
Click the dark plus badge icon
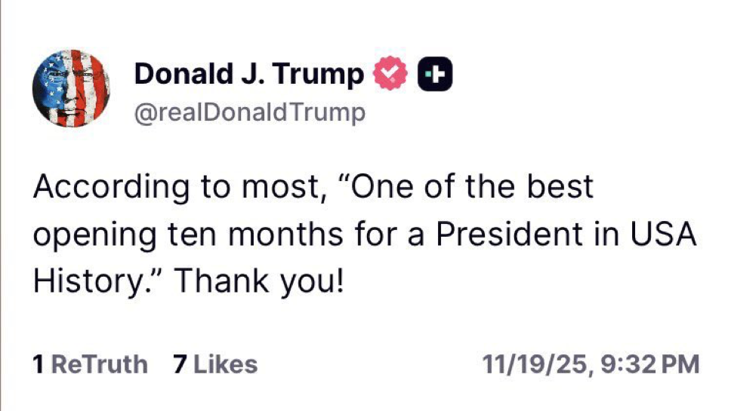[x=435, y=73]
